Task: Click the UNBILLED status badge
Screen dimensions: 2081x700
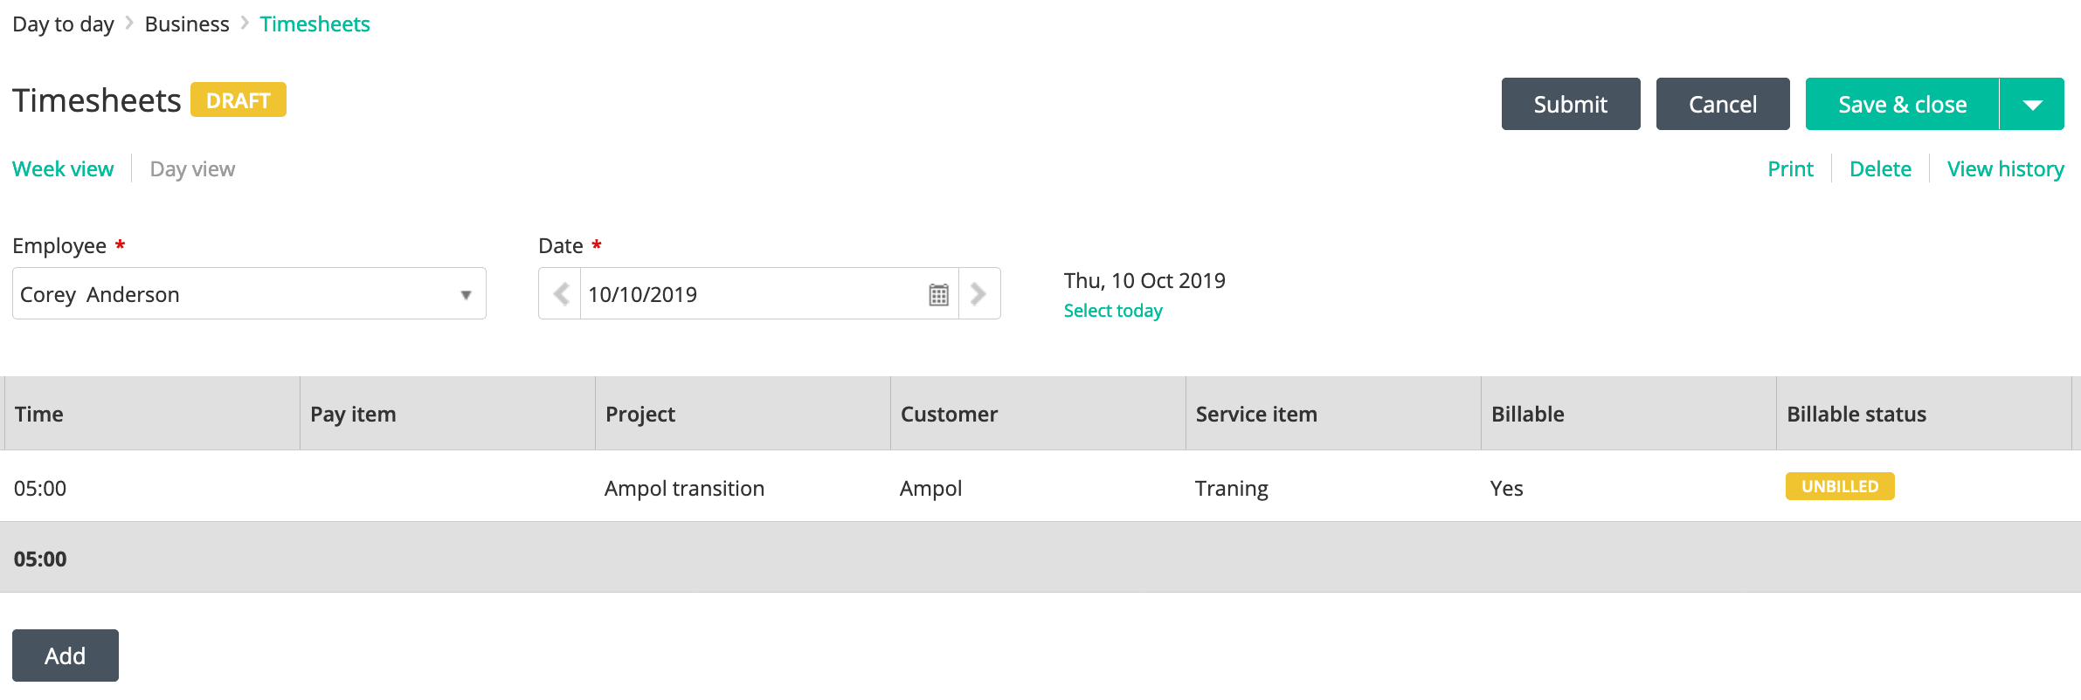Action: pos(1840,486)
